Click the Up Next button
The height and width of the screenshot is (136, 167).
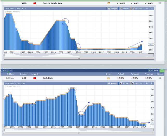tap(153, 70)
